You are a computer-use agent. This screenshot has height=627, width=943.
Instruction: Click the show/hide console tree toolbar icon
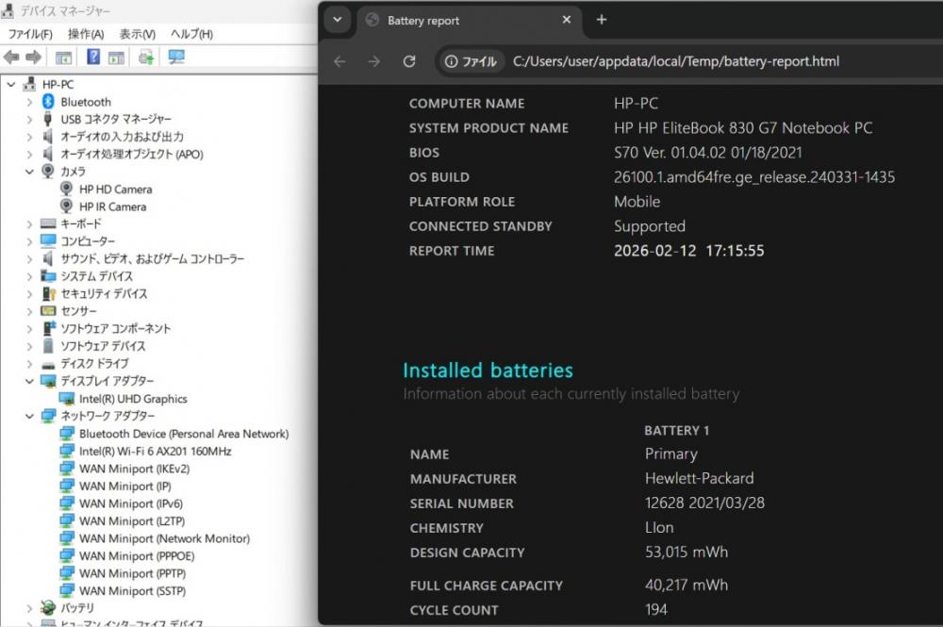tap(64, 58)
